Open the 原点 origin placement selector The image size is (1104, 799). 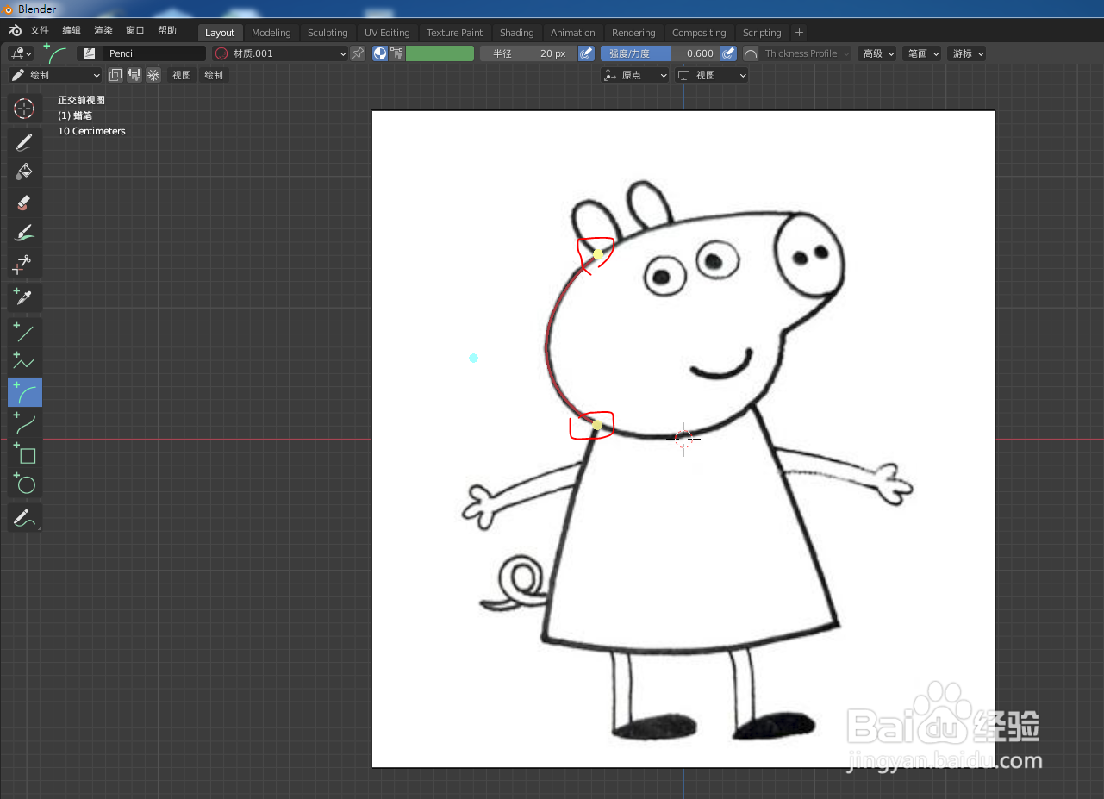[635, 74]
